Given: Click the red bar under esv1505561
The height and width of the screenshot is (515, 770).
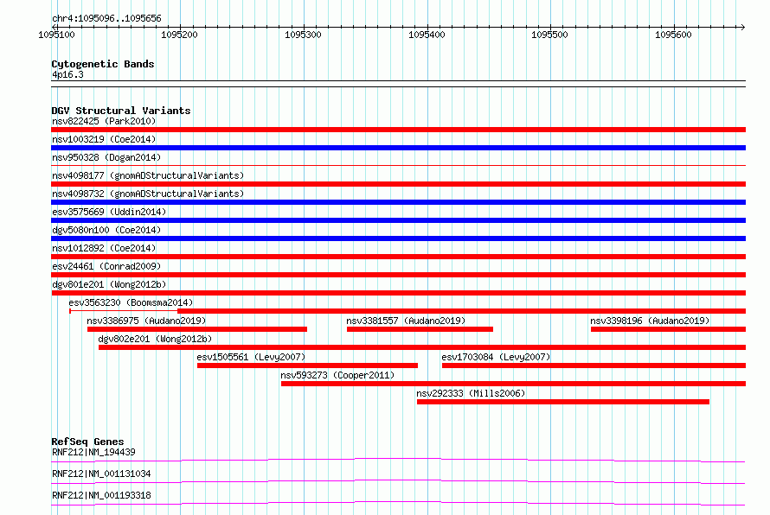Looking at the screenshot, I should [307, 366].
